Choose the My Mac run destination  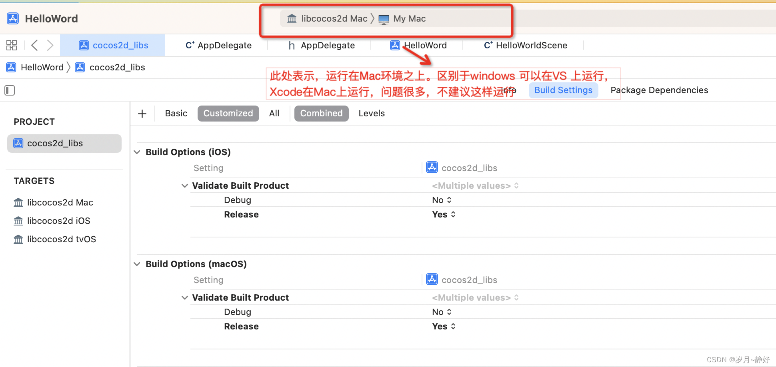[x=402, y=18]
